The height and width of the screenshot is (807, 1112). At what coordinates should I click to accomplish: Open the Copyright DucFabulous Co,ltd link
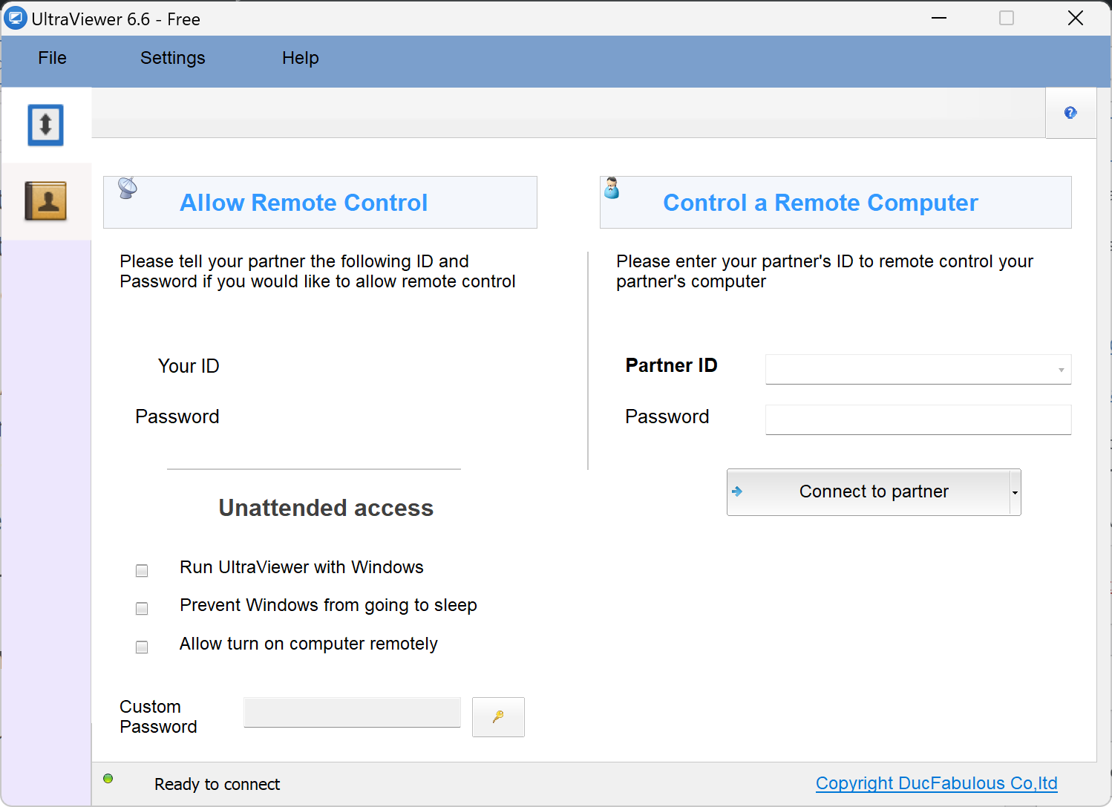(936, 783)
